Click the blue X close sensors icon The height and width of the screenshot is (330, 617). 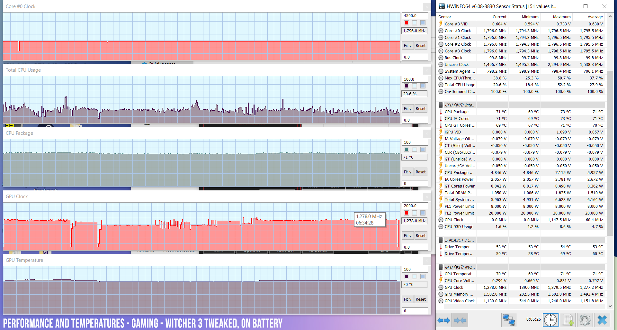tap(602, 320)
